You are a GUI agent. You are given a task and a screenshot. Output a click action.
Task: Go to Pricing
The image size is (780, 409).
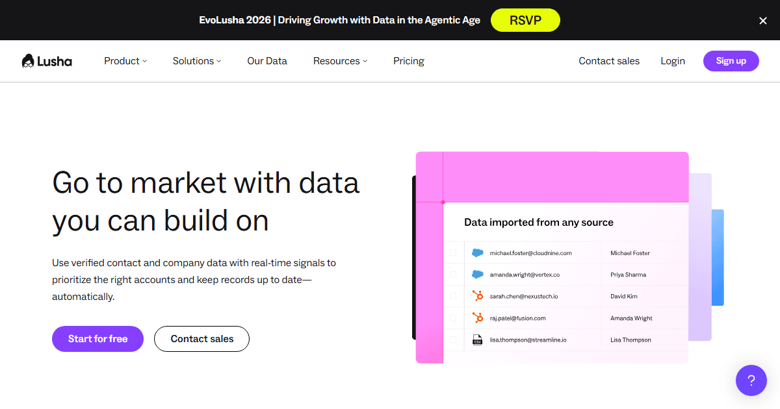(409, 61)
